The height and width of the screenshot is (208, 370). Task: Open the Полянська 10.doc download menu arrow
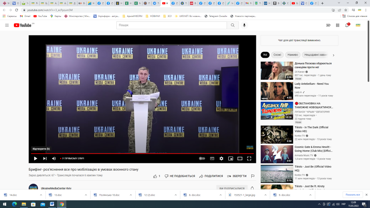[x=131, y=195]
